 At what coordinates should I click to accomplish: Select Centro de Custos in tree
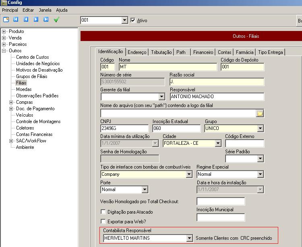coord(33,57)
